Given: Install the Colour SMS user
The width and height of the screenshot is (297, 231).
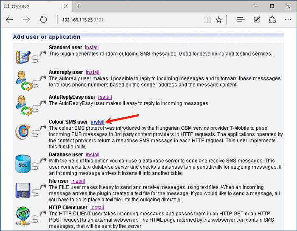Looking at the screenshot, I should pos(98,122).
